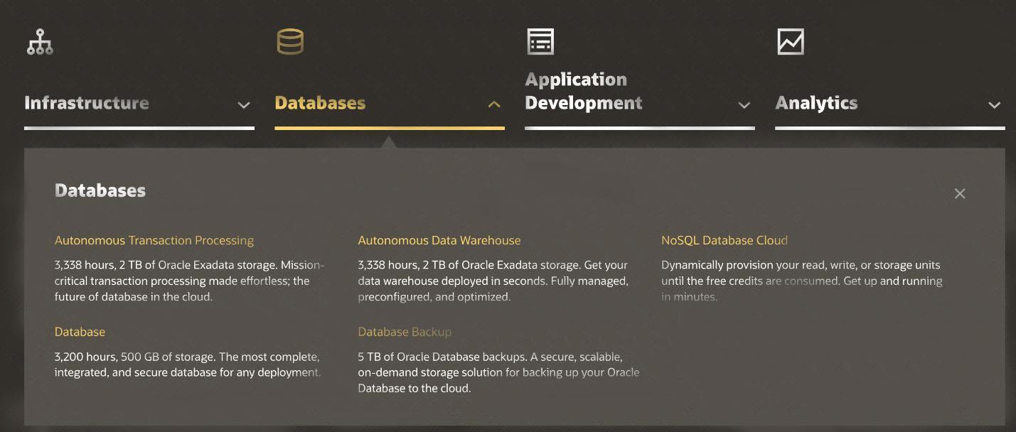The image size is (1016, 432).
Task: Expand the Analytics chevron
Action: (995, 105)
